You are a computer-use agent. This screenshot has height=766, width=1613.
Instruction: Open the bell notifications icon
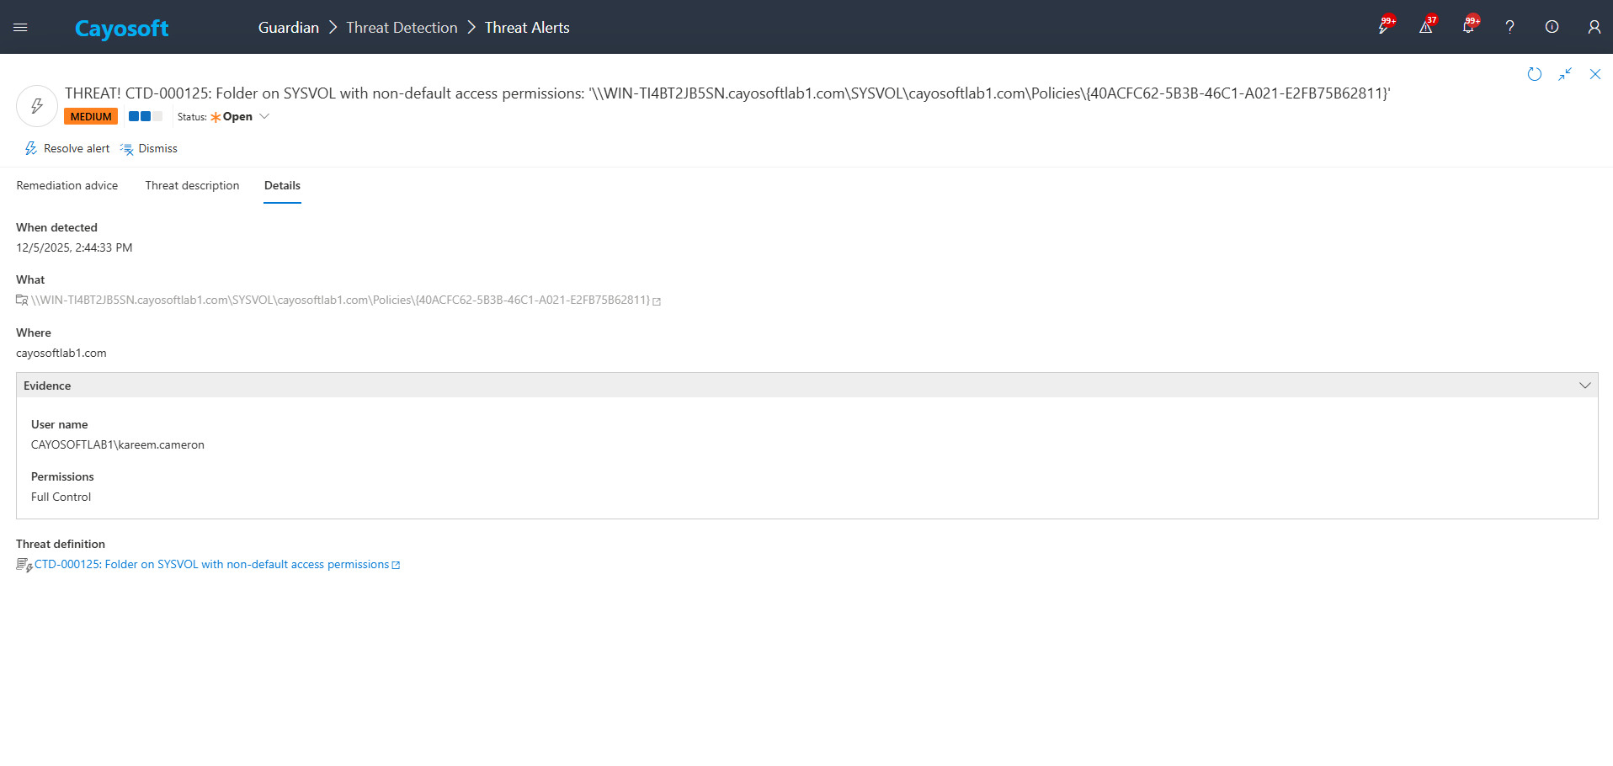pyautogui.click(x=1467, y=27)
